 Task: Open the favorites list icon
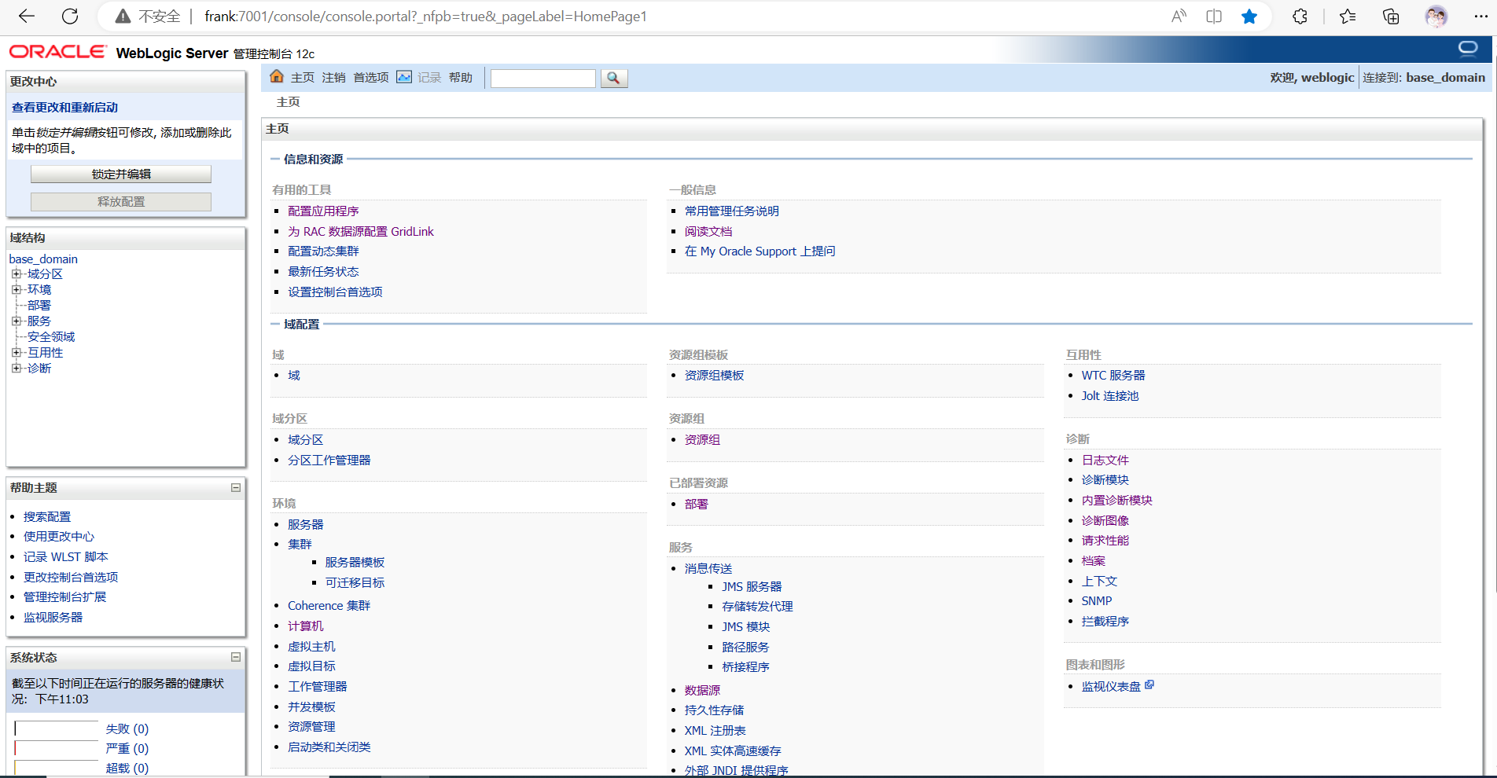[1348, 17]
